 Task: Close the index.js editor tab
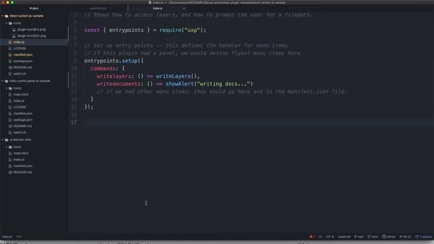[x=184, y=9]
